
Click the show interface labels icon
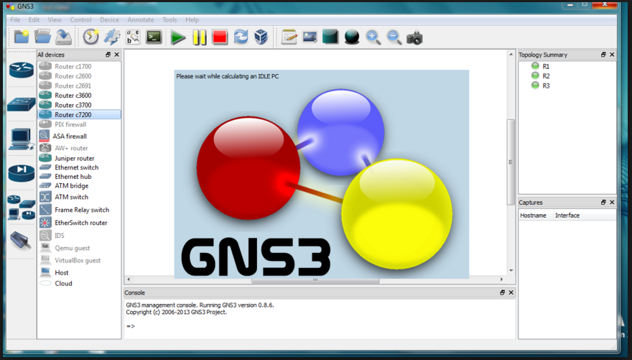point(111,37)
